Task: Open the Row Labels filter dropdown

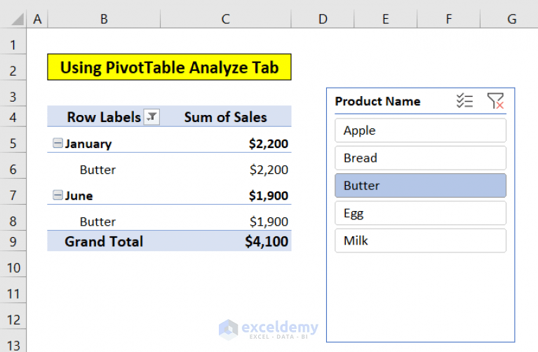Action: (152, 117)
